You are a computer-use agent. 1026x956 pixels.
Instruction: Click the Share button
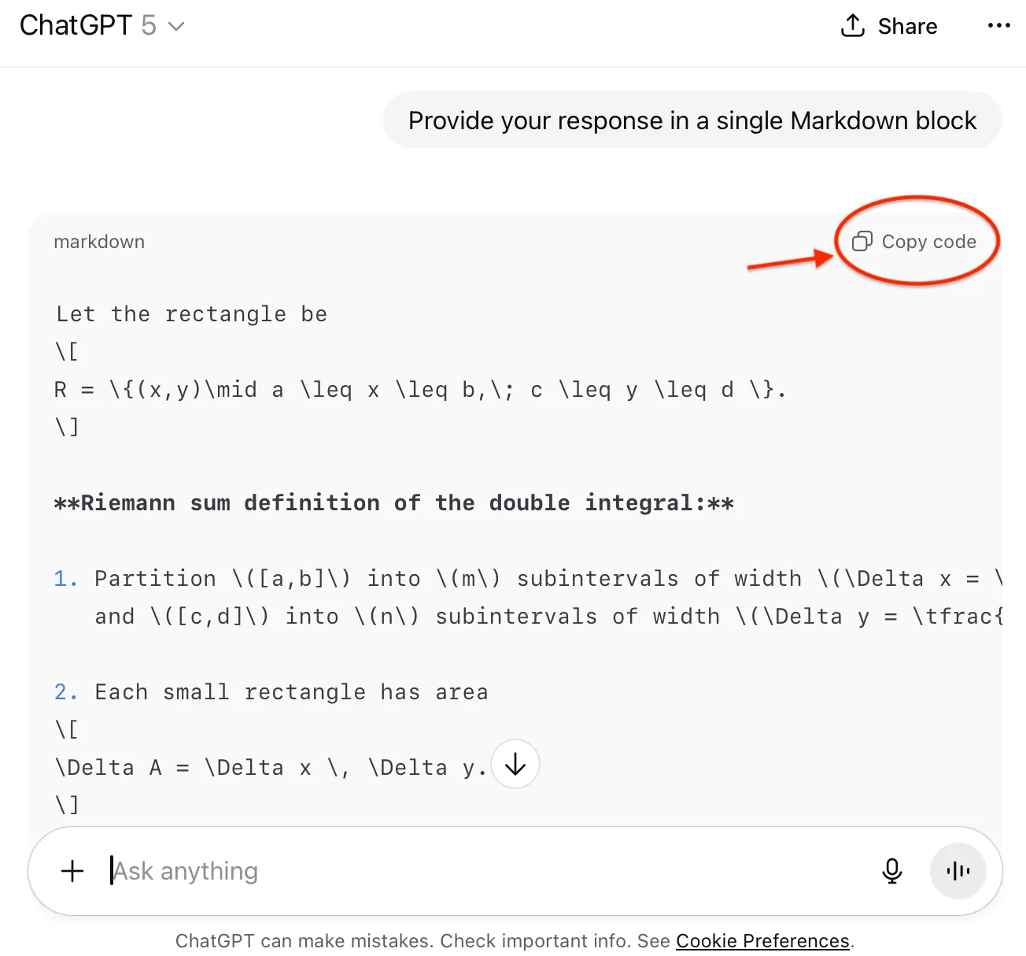pos(889,25)
